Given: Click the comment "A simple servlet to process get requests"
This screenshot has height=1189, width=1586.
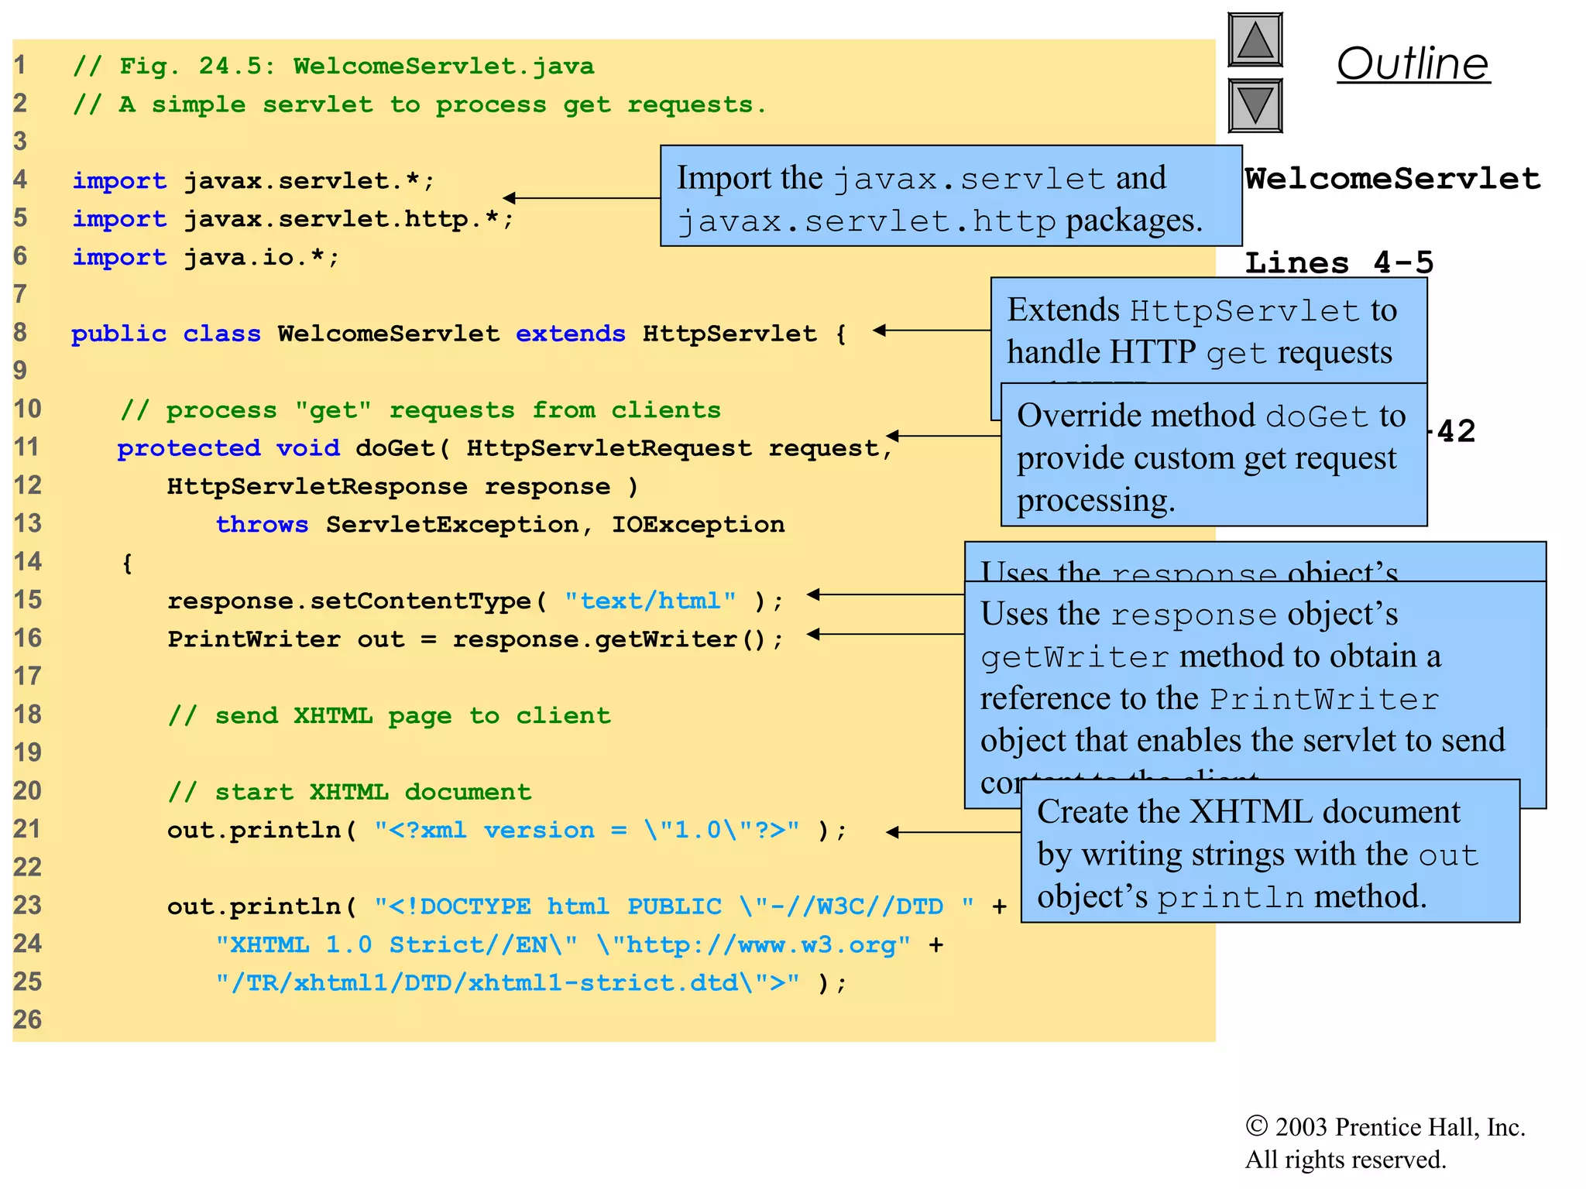Looking at the screenshot, I should click(x=420, y=105).
